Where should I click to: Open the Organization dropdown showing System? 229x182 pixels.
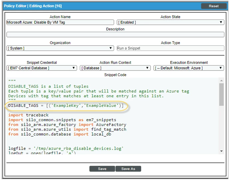point(60,48)
